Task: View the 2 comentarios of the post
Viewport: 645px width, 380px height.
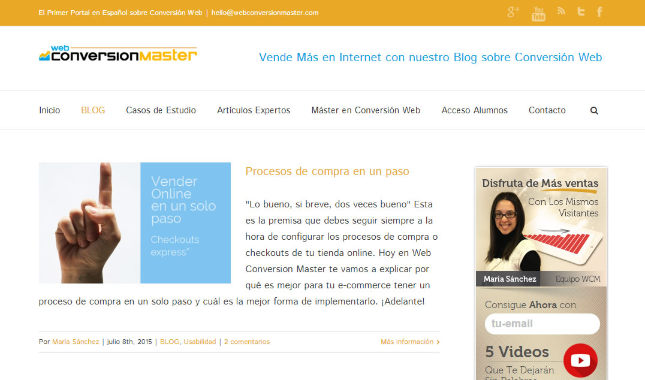Action: point(246,341)
